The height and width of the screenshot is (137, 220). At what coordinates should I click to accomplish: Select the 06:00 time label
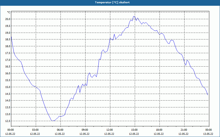61,130
